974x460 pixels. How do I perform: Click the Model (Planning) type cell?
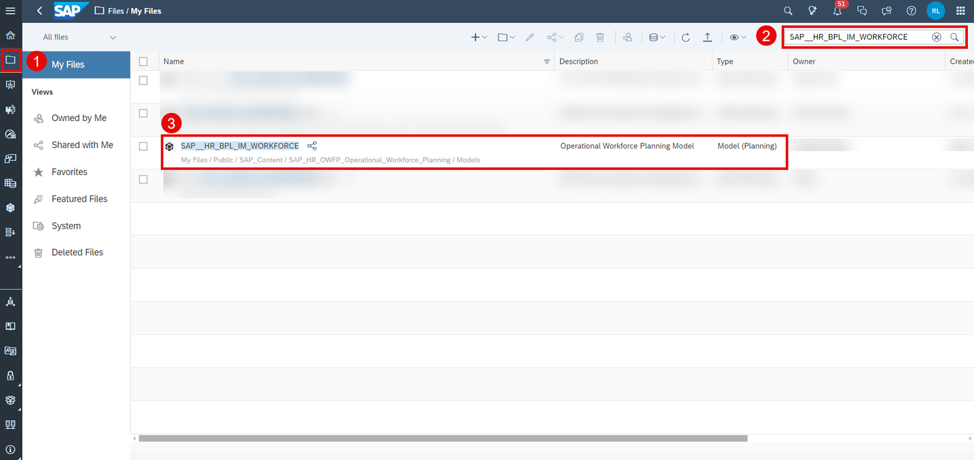pyautogui.click(x=747, y=146)
